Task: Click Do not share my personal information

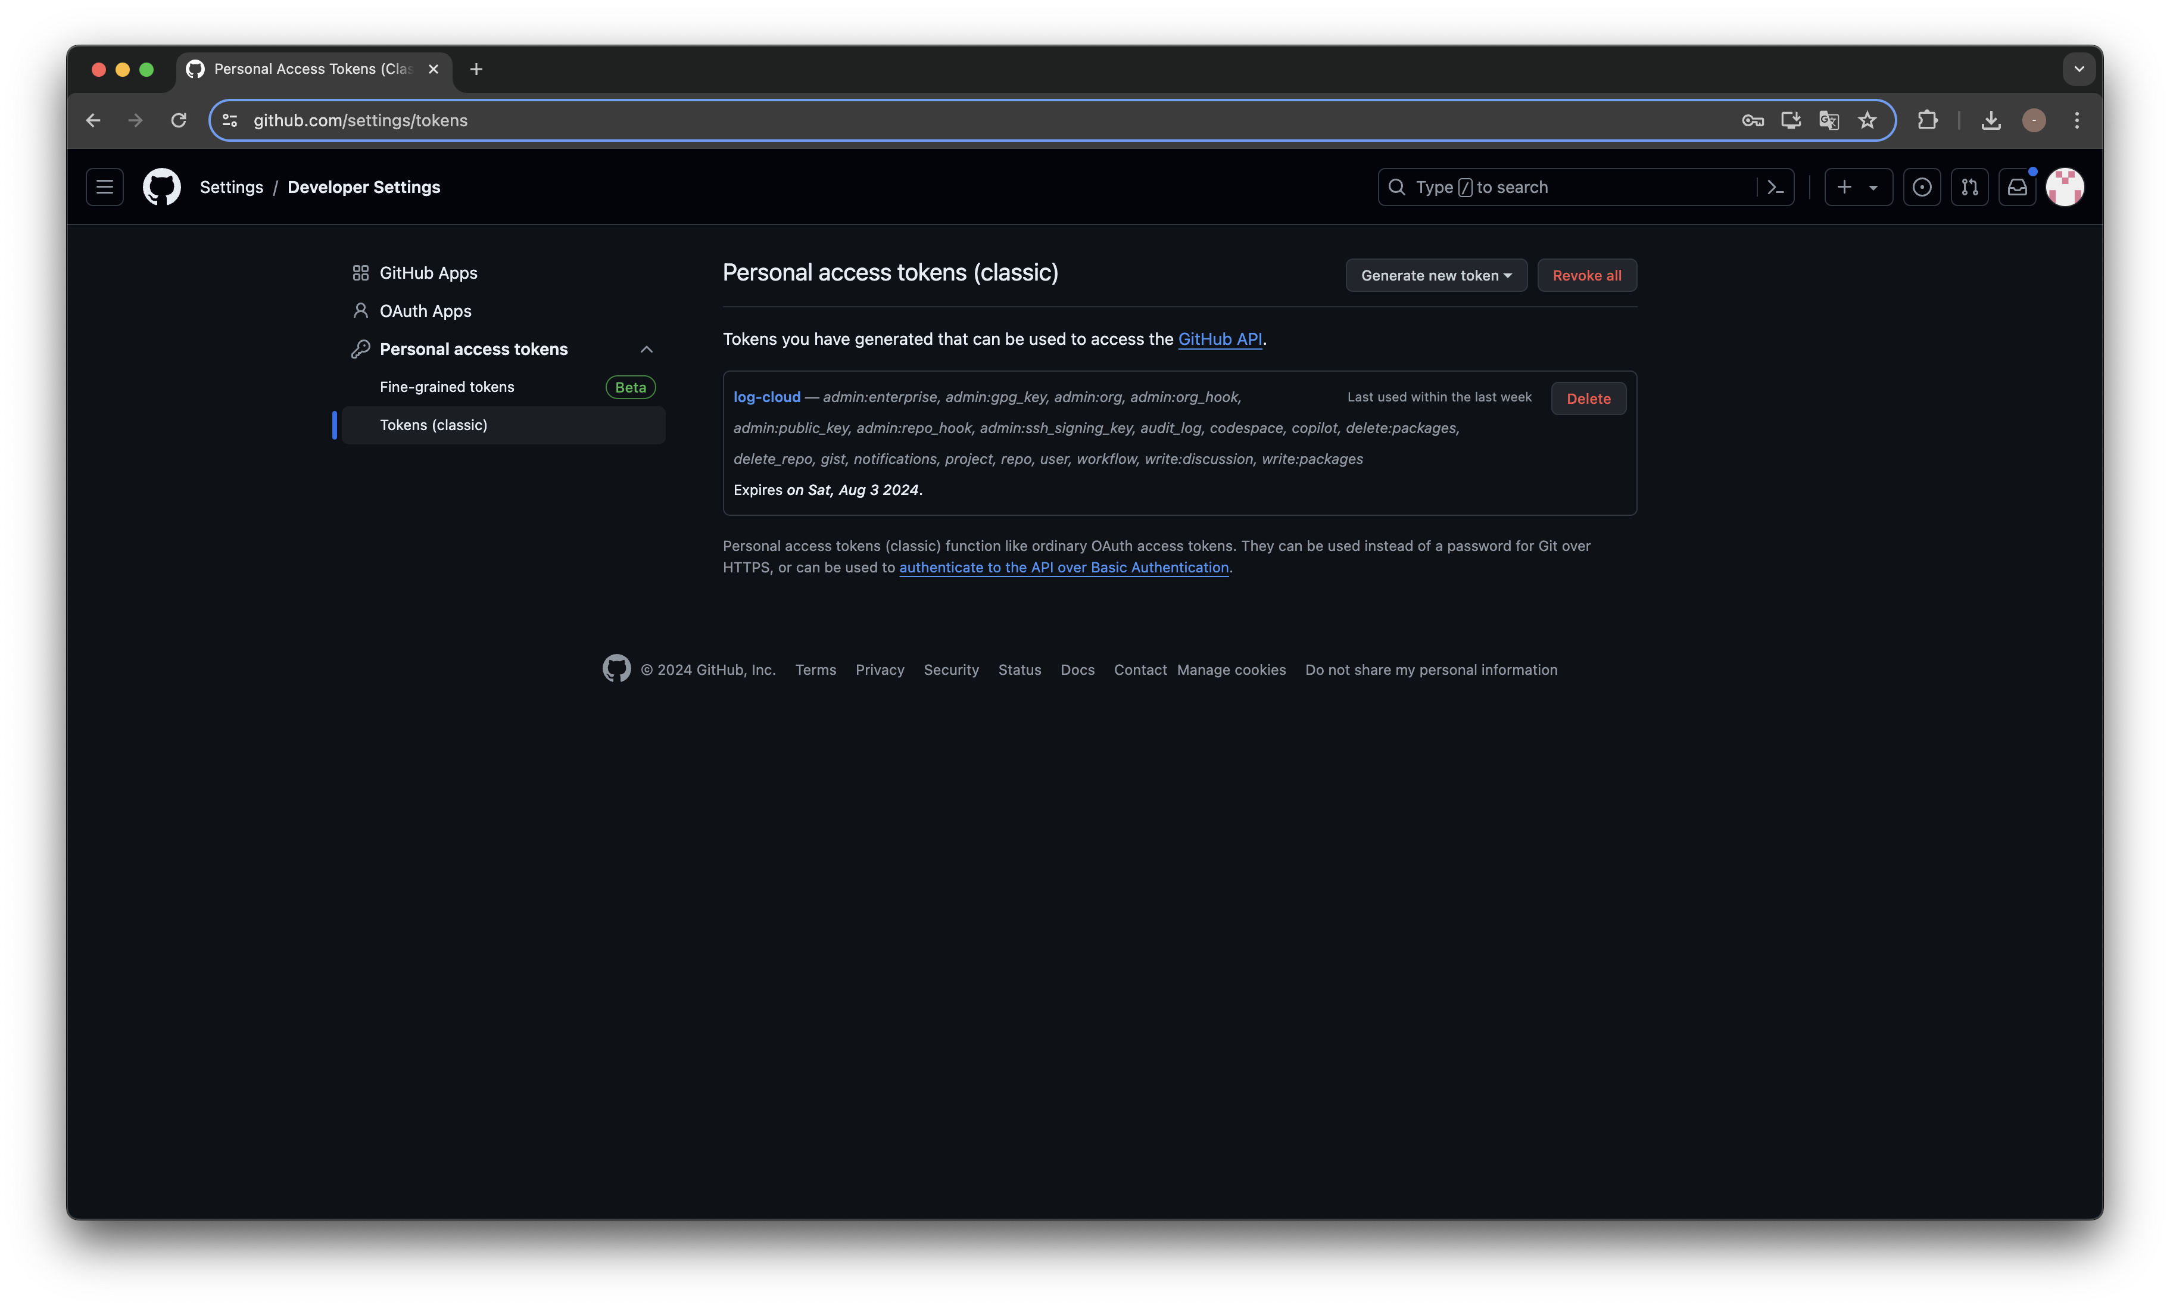Action: click(1431, 669)
